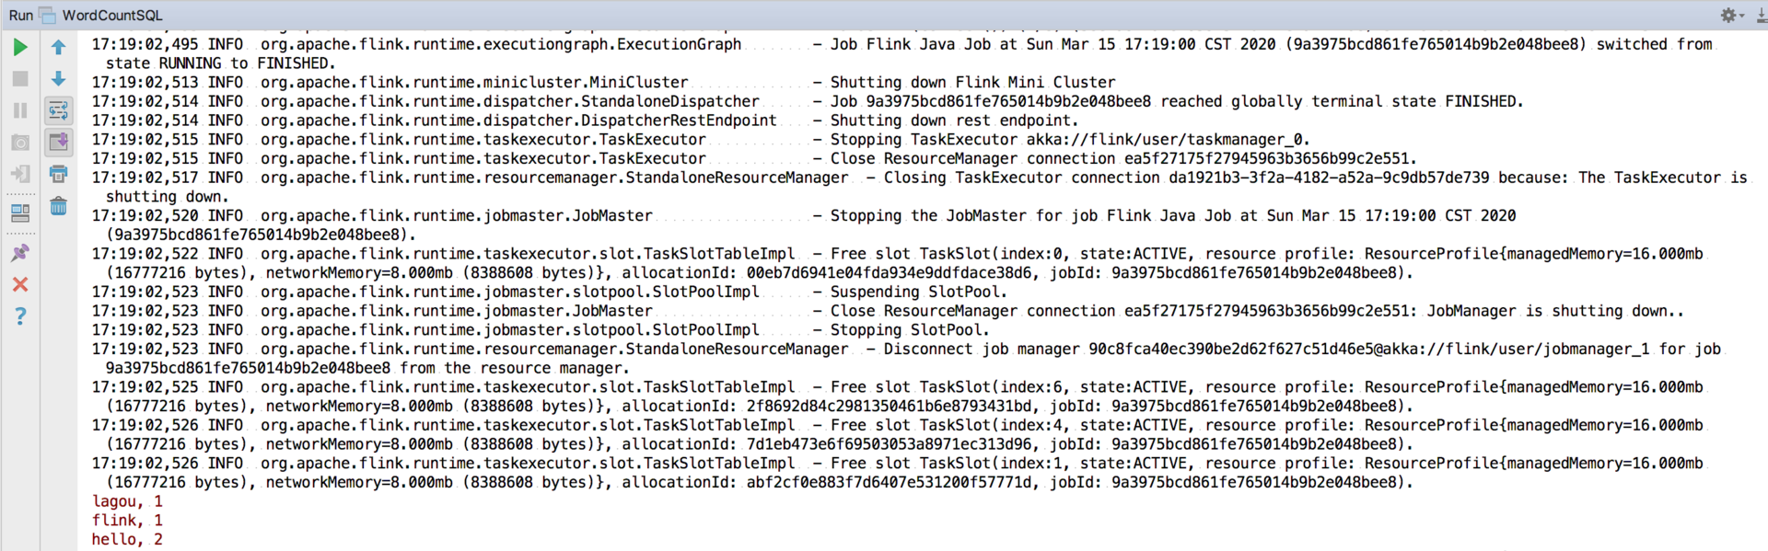This screenshot has width=1768, height=551.
Task: Click the Restore Layout icon
Action: click(20, 213)
